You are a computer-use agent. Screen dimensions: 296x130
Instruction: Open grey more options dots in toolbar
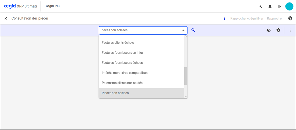tap(290, 30)
